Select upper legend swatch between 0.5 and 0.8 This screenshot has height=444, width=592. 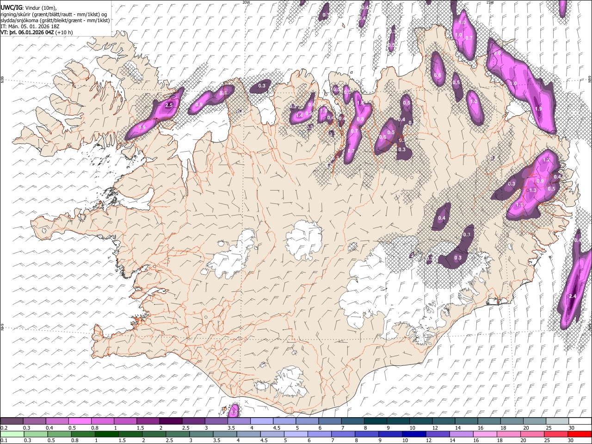(80, 421)
